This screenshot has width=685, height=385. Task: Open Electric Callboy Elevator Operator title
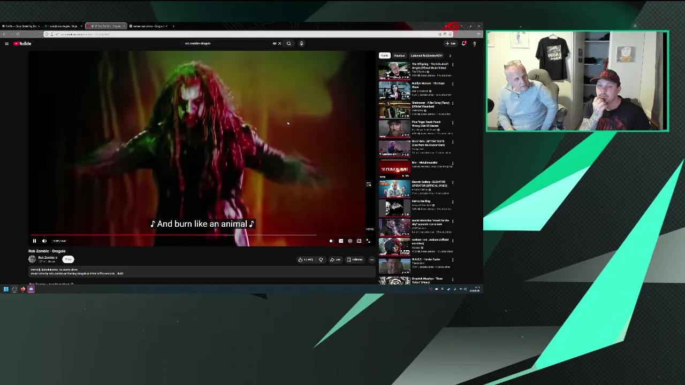429,183
